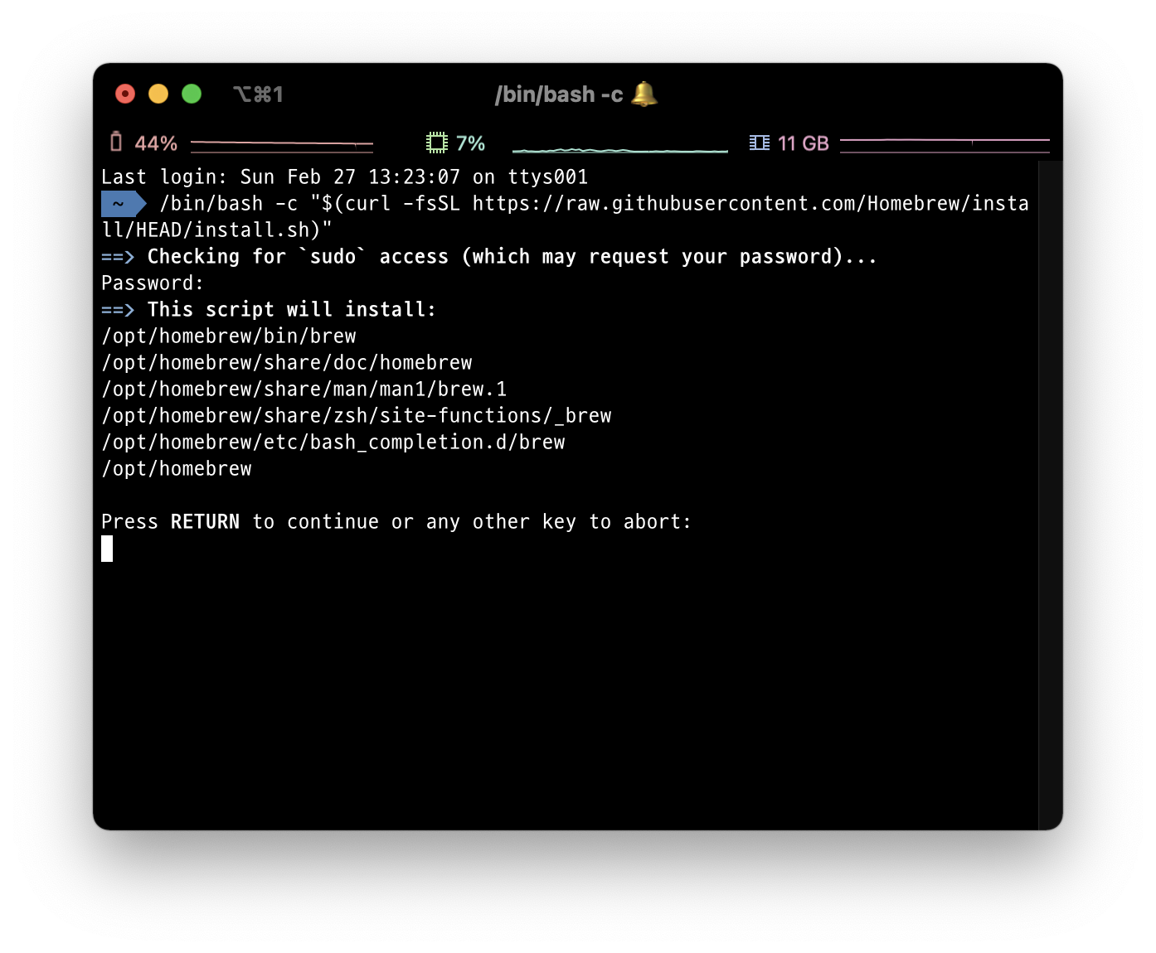
Task: Click the window title '/bin/bash -c'
Action: pyautogui.click(x=559, y=94)
